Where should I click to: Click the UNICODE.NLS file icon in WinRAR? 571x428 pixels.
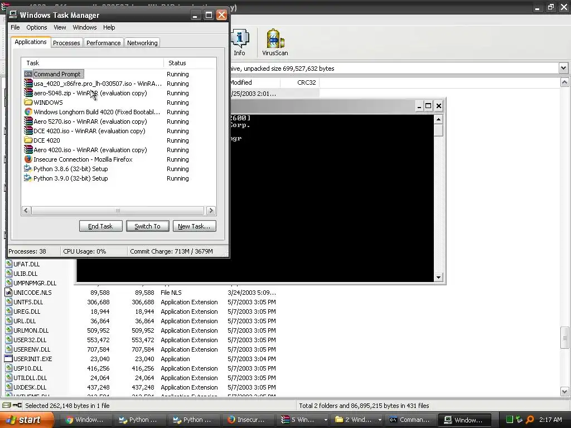pos(8,292)
